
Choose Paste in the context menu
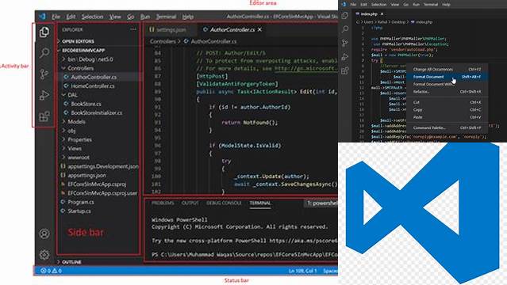tap(447, 117)
